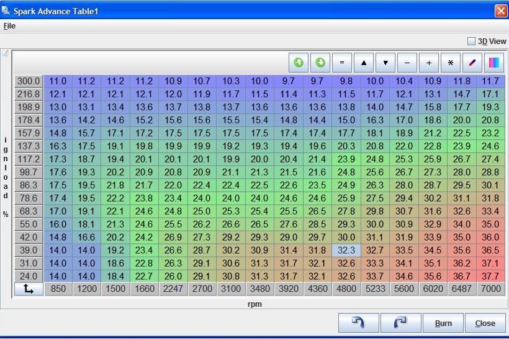Viewport: 509px width, 339px height.
Task: Select the pencil interpolate tool icon
Action: [472, 63]
